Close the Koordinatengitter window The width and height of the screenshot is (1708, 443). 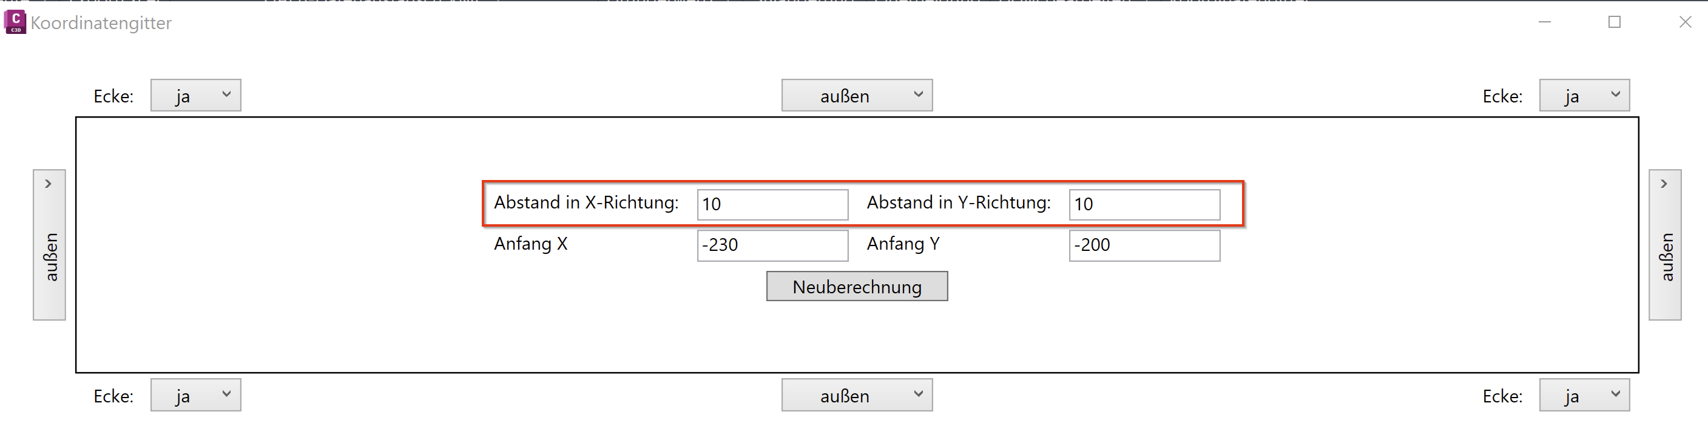tap(1685, 22)
